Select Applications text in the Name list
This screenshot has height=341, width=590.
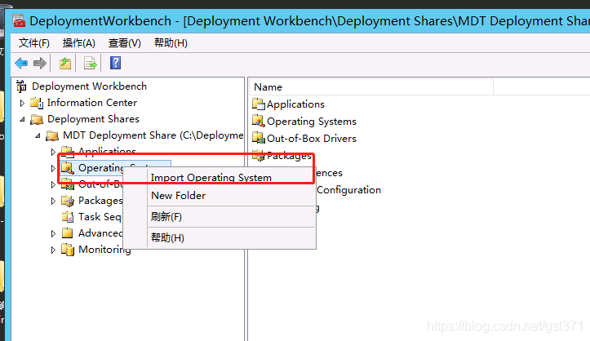(295, 104)
